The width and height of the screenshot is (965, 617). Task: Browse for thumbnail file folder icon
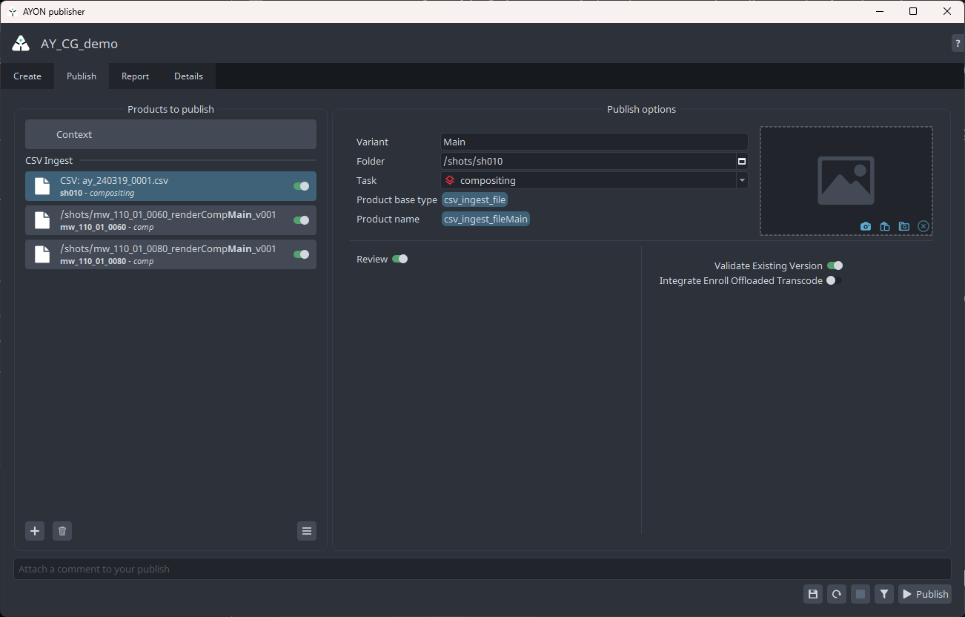point(904,226)
